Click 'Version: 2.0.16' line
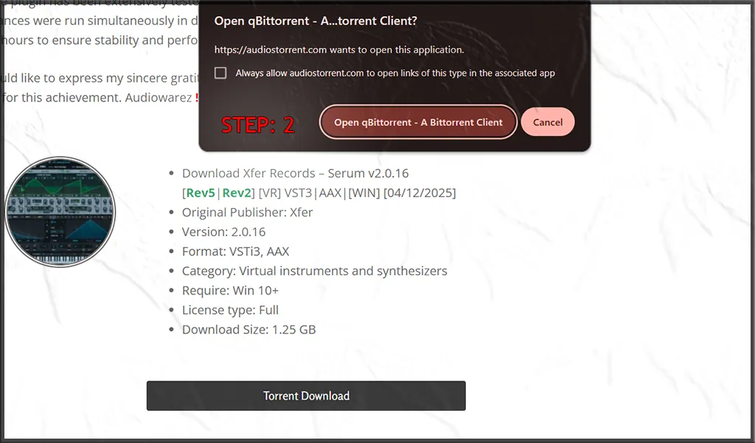 click(x=223, y=232)
